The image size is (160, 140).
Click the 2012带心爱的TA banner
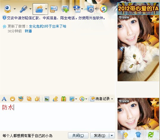coord(138,9)
